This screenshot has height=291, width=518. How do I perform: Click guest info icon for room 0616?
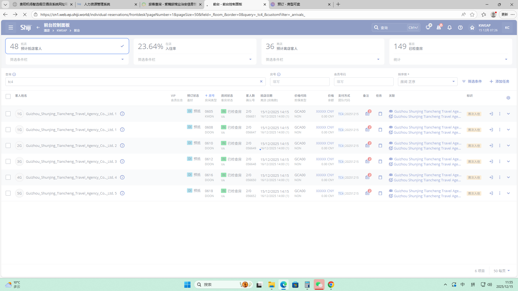point(122,177)
